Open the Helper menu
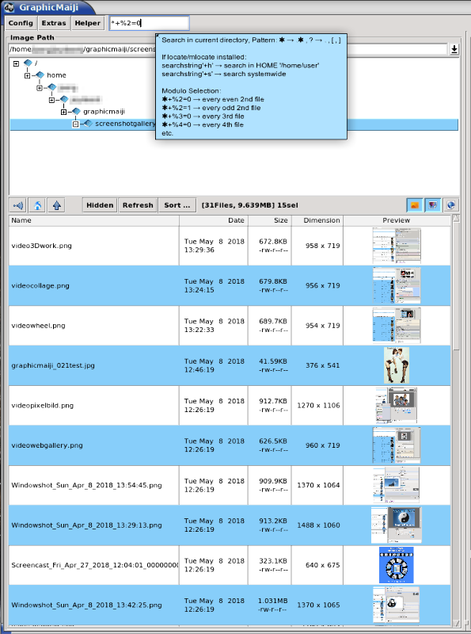The height and width of the screenshot is (634, 471). click(87, 23)
